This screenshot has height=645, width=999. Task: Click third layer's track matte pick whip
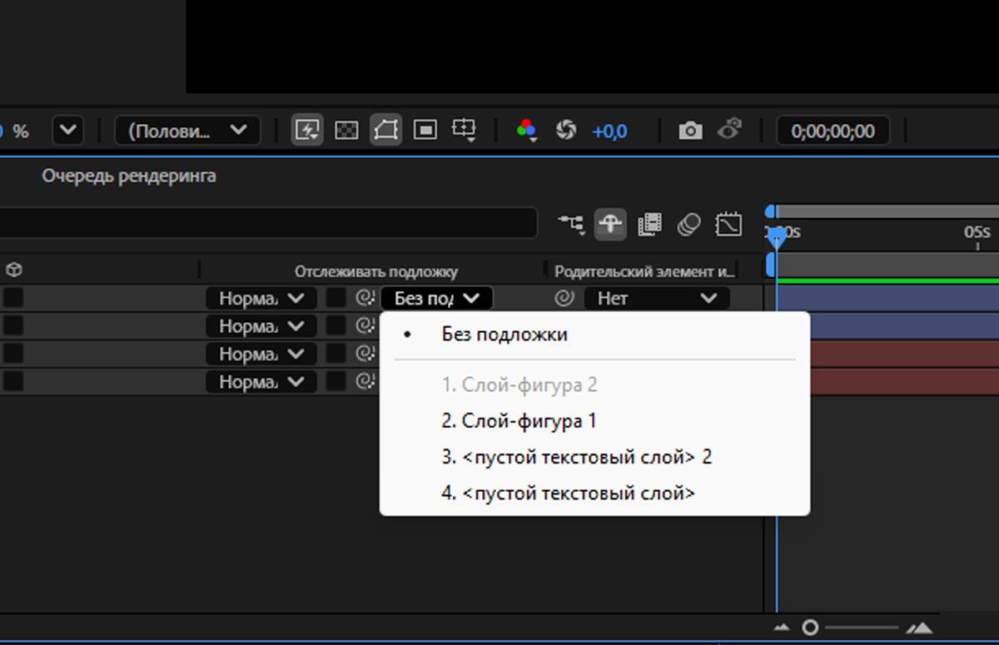[x=364, y=354]
